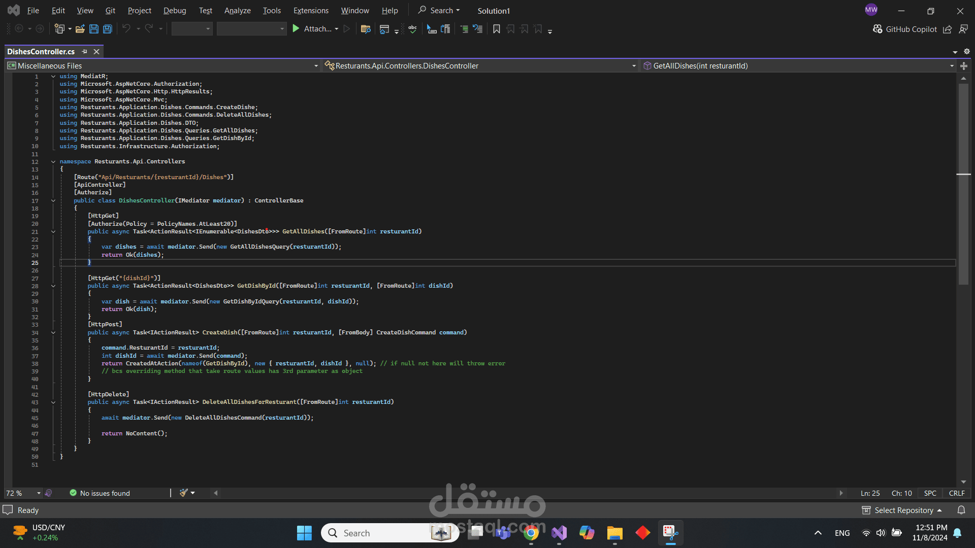Screen dimensions: 975x548
Task: Open the Attach dropdown arrow
Action: point(337,29)
